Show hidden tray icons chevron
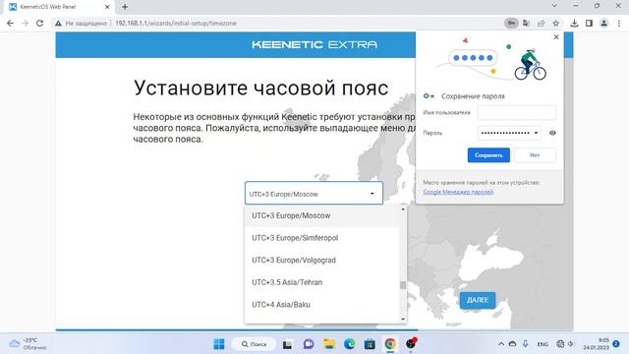 [x=501, y=344]
